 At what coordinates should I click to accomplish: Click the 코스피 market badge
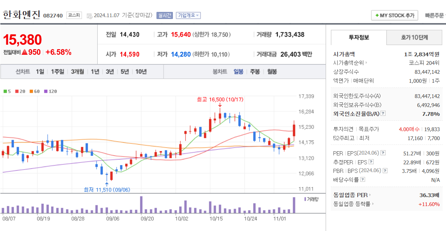(74, 15)
